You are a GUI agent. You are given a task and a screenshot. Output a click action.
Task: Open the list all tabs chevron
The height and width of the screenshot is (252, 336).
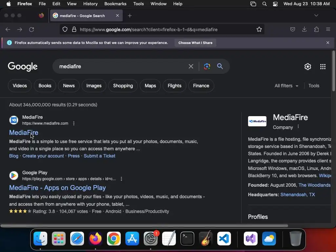click(x=316, y=15)
